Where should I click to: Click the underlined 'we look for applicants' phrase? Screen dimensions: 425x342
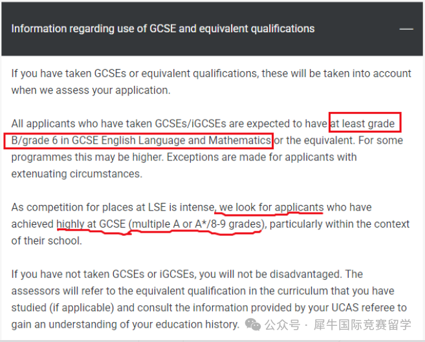(x=270, y=208)
